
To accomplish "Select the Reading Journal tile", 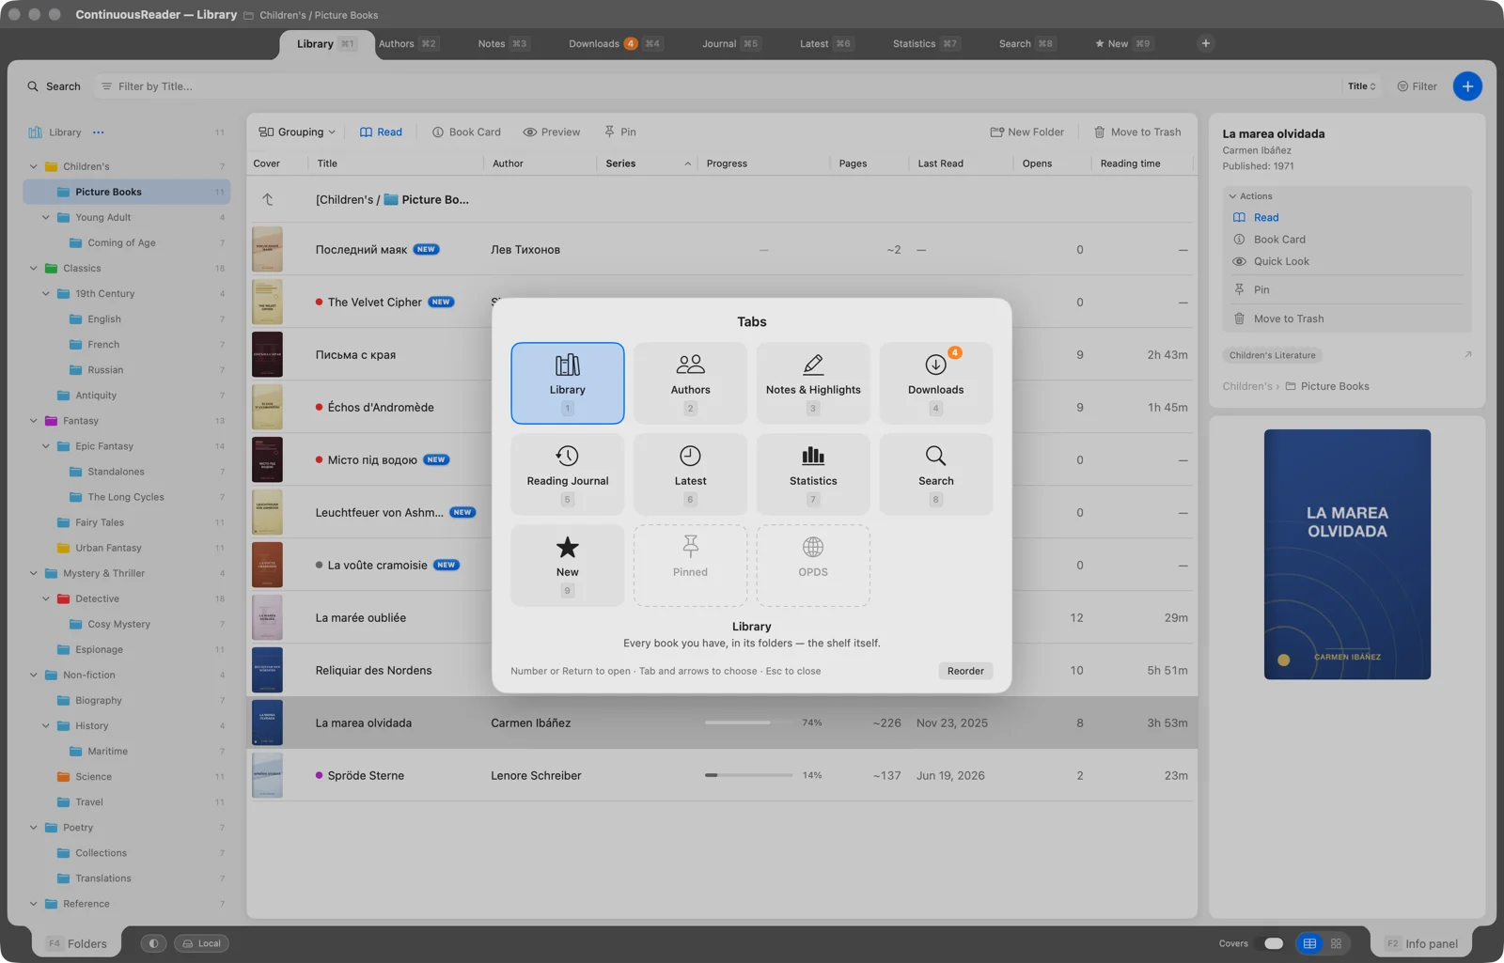I will pos(567,474).
